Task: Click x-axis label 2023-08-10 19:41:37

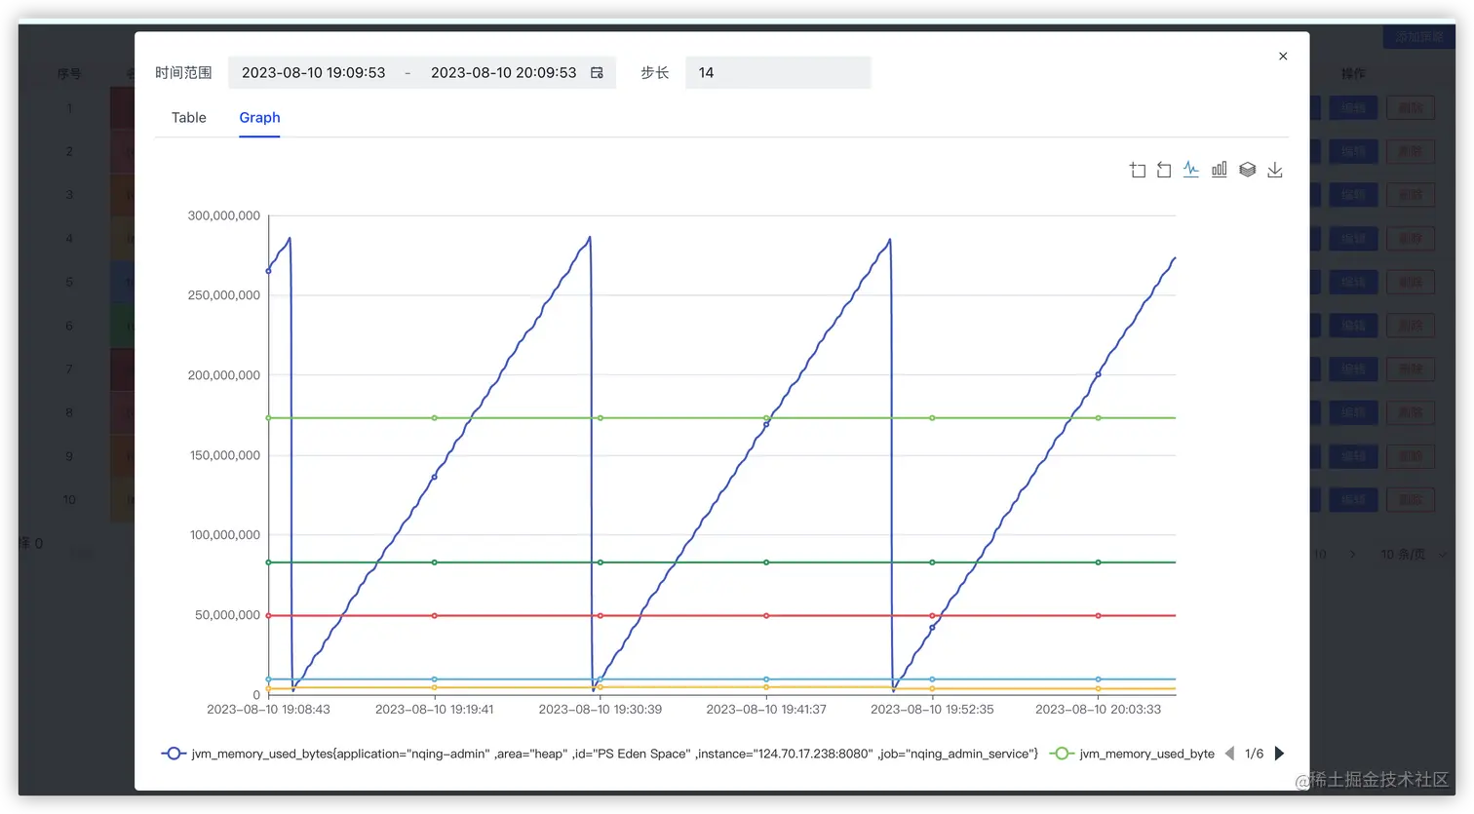Action: [766, 710]
